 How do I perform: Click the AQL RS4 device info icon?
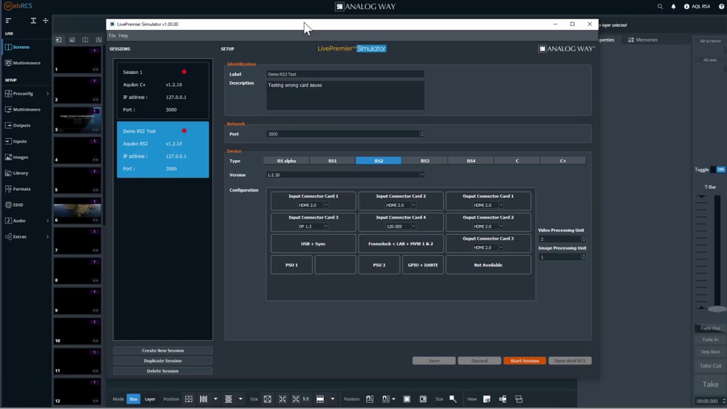pyautogui.click(x=687, y=7)
